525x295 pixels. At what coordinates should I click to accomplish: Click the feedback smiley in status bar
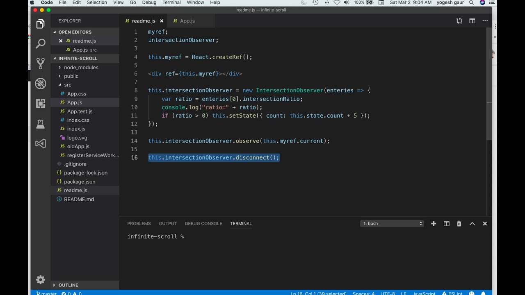pos(472,293)
